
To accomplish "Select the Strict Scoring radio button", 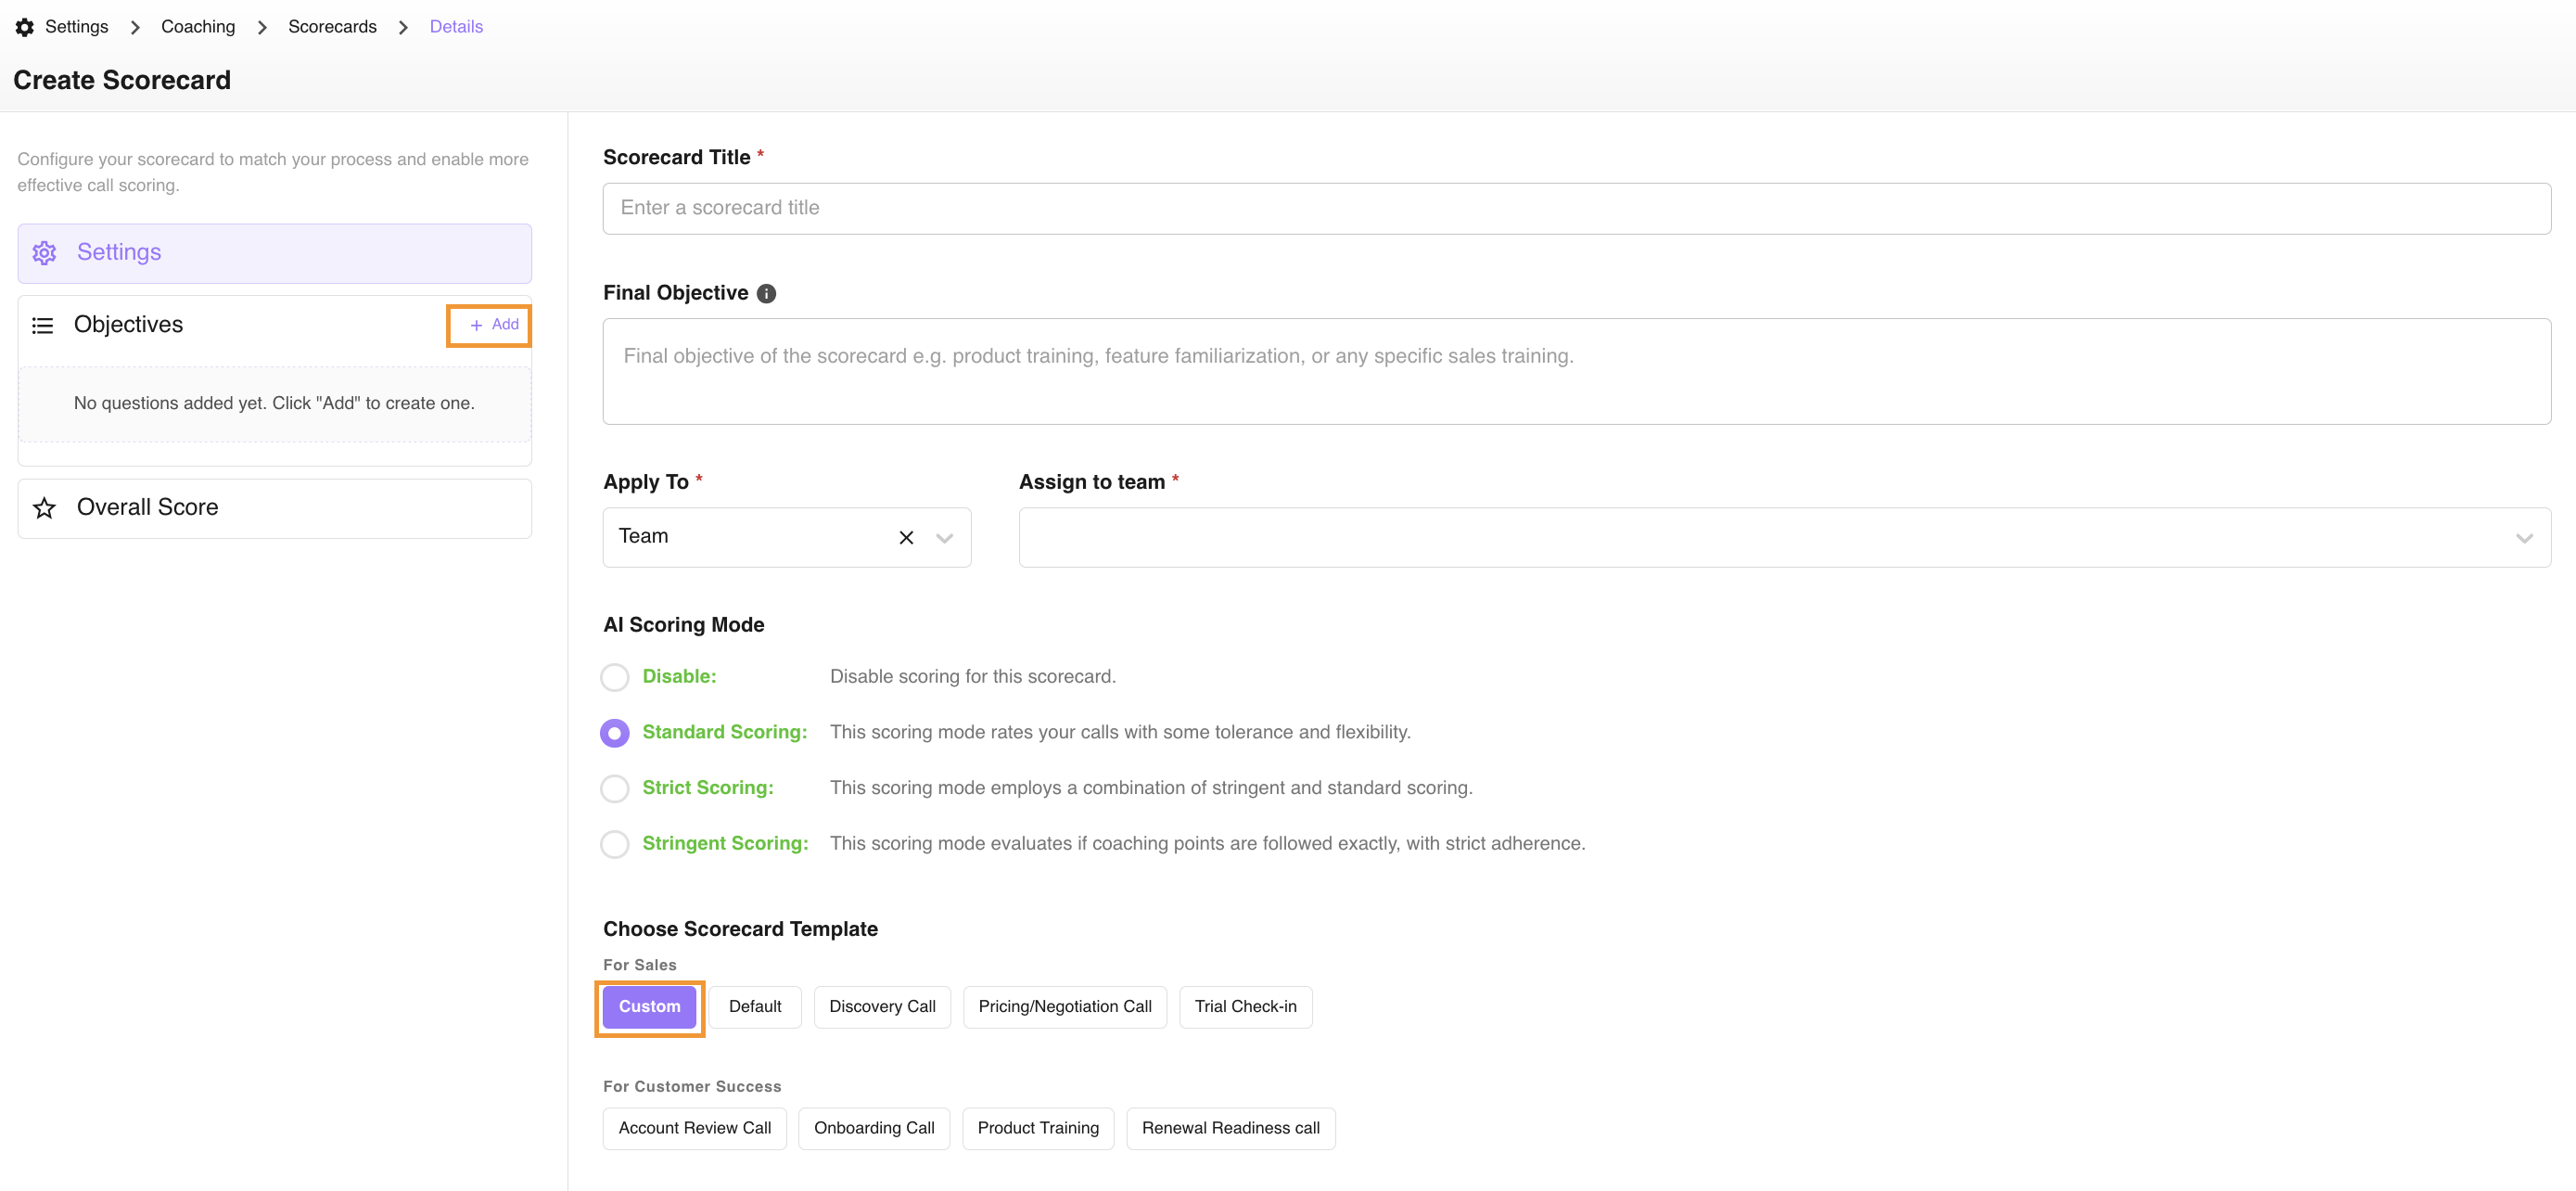I will pyautogui.click(x=614, y=788).
